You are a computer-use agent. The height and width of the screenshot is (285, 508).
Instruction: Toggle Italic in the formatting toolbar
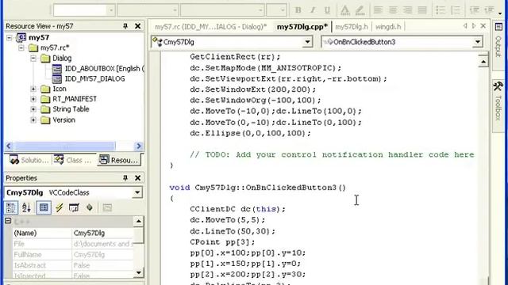pos(313,10)
